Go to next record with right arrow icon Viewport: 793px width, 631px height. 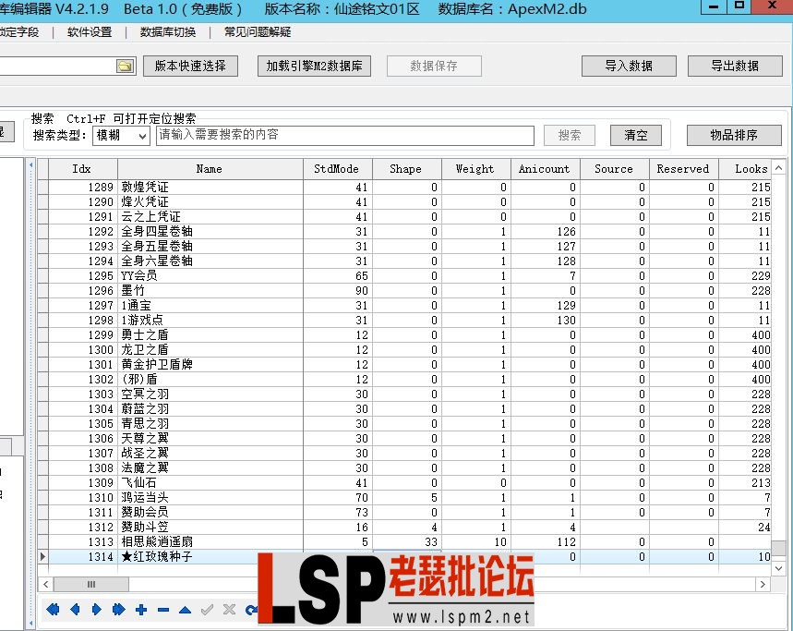tap(97, 608)
